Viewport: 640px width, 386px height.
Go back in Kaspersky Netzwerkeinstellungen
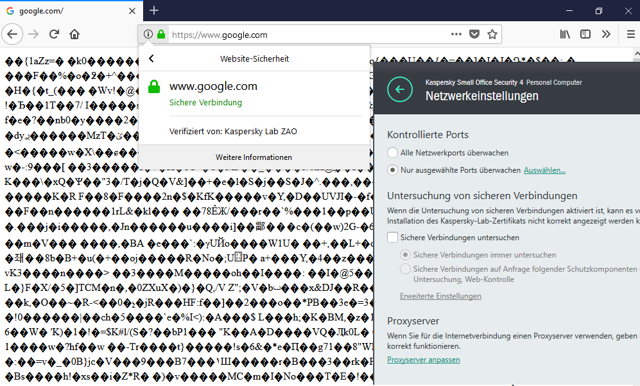pyautogui.click(x=400, y=89)
